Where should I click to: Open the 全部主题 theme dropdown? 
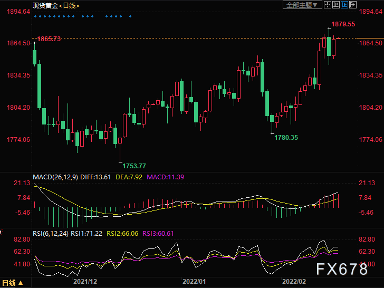coord(302,5)
